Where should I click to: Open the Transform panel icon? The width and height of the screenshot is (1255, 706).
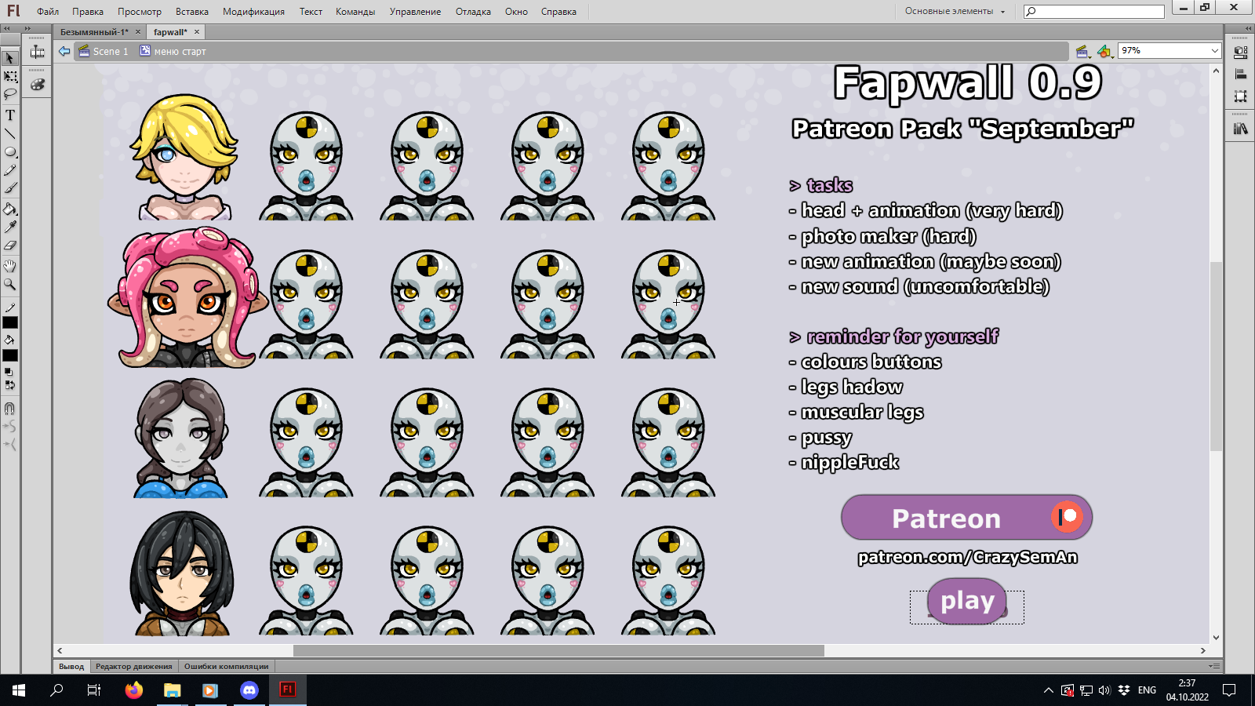1240,96
